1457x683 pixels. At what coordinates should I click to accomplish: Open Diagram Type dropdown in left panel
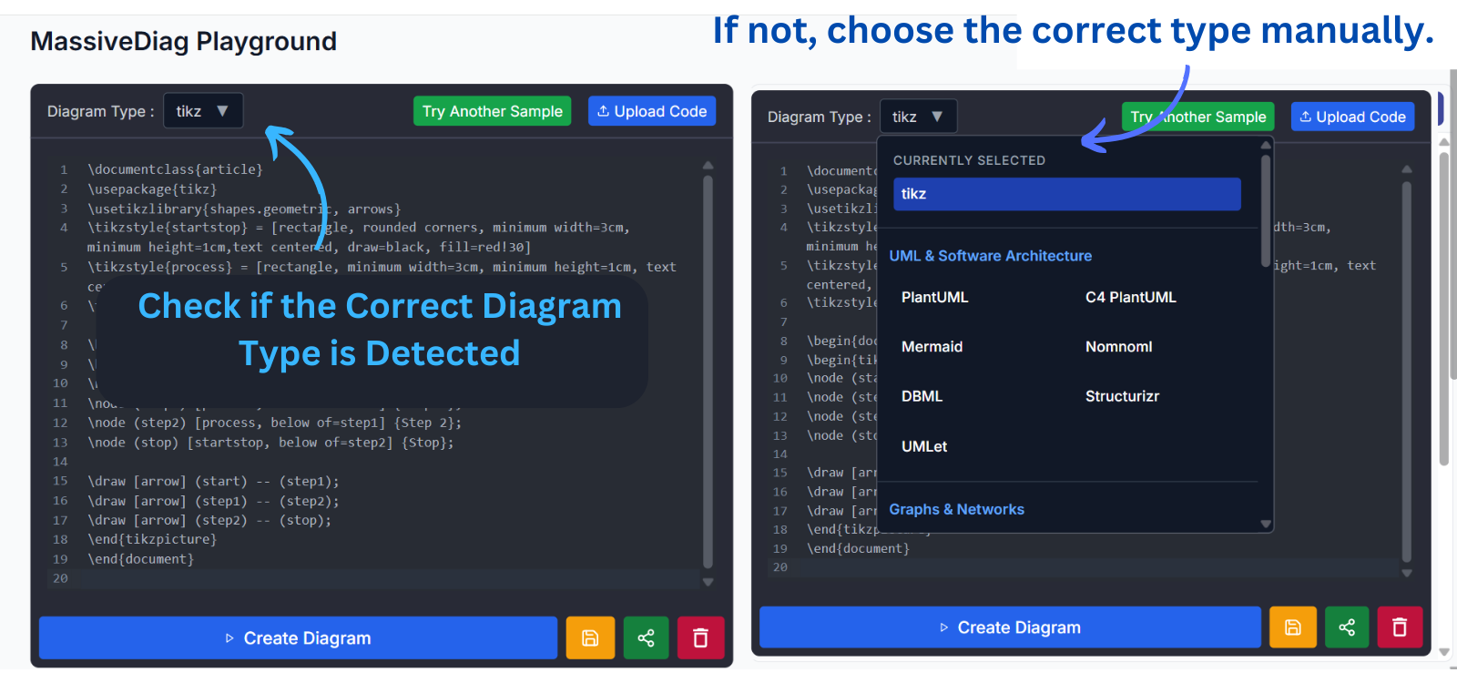[203, 111]
